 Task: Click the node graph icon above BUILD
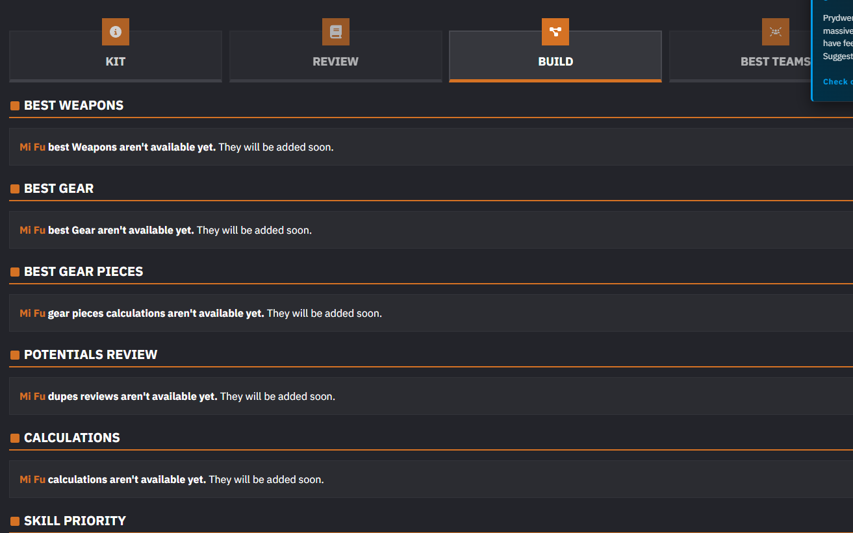[555, 32]
